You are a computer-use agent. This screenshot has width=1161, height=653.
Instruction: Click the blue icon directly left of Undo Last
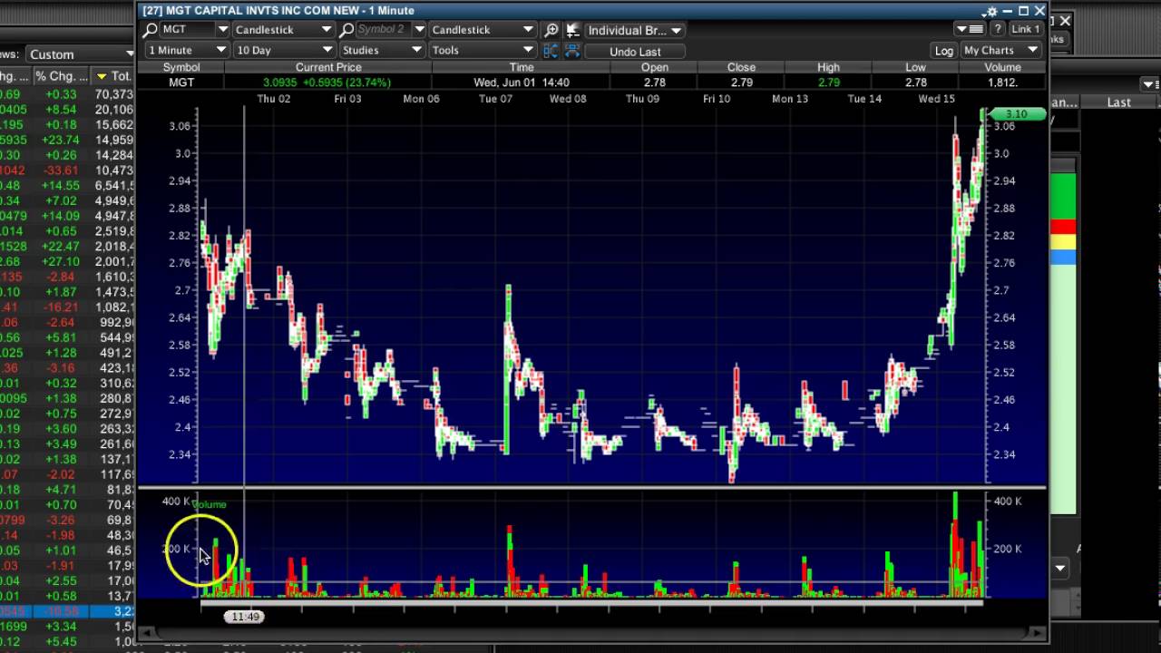tap(572, 51)
